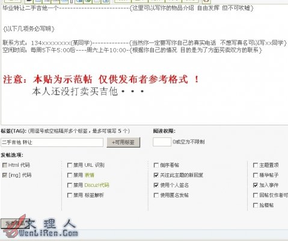Uncheck 使用个人签名 option
The width and height of the screenshot is (288, 241).
pyautogui.click(x=156, y=185)
